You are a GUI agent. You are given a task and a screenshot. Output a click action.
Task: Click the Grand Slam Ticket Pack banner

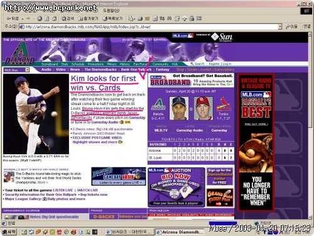click(x=220, y=198)
